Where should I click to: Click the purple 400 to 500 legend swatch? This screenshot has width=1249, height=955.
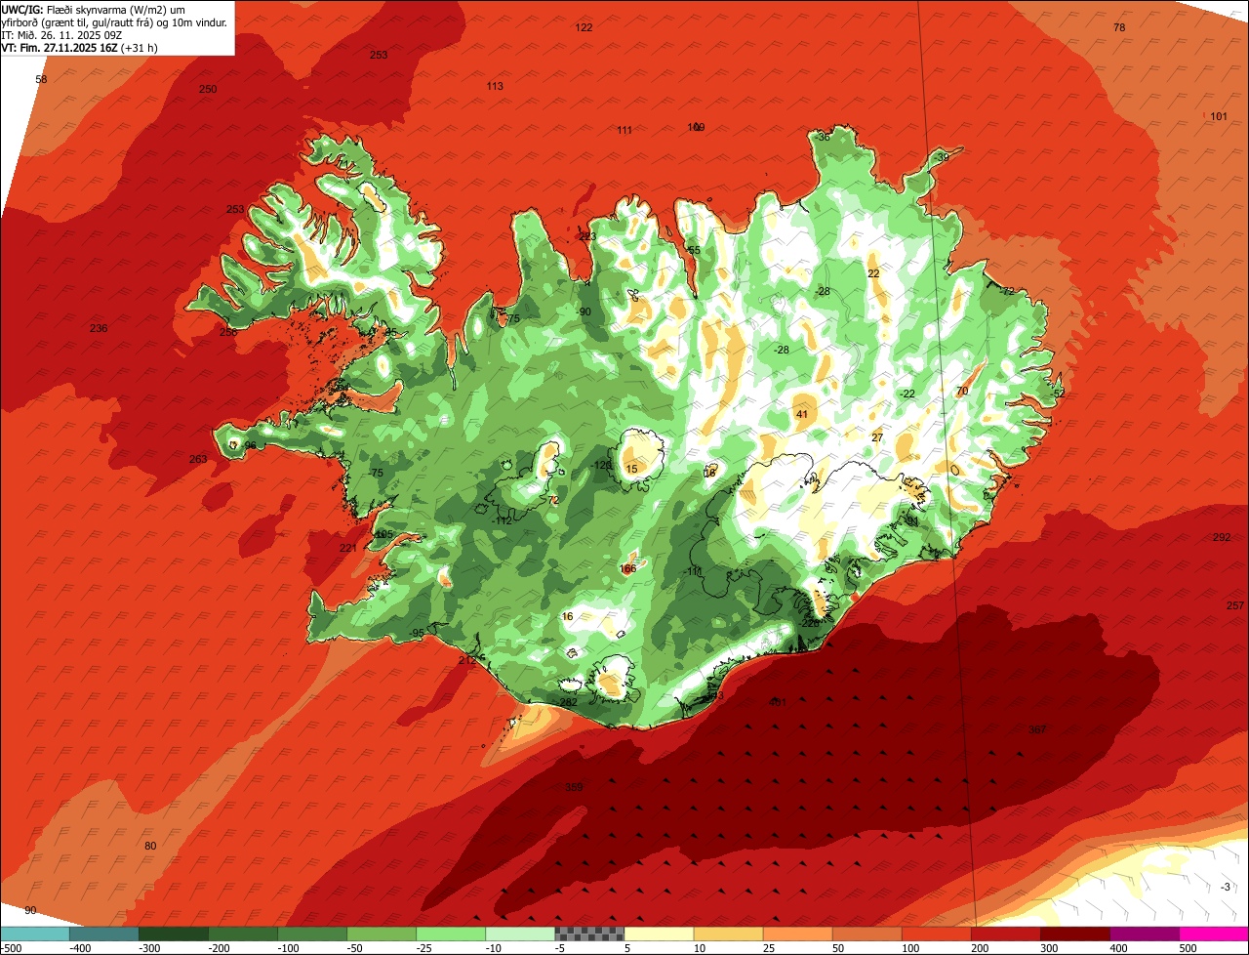(x=1144, y=934)
